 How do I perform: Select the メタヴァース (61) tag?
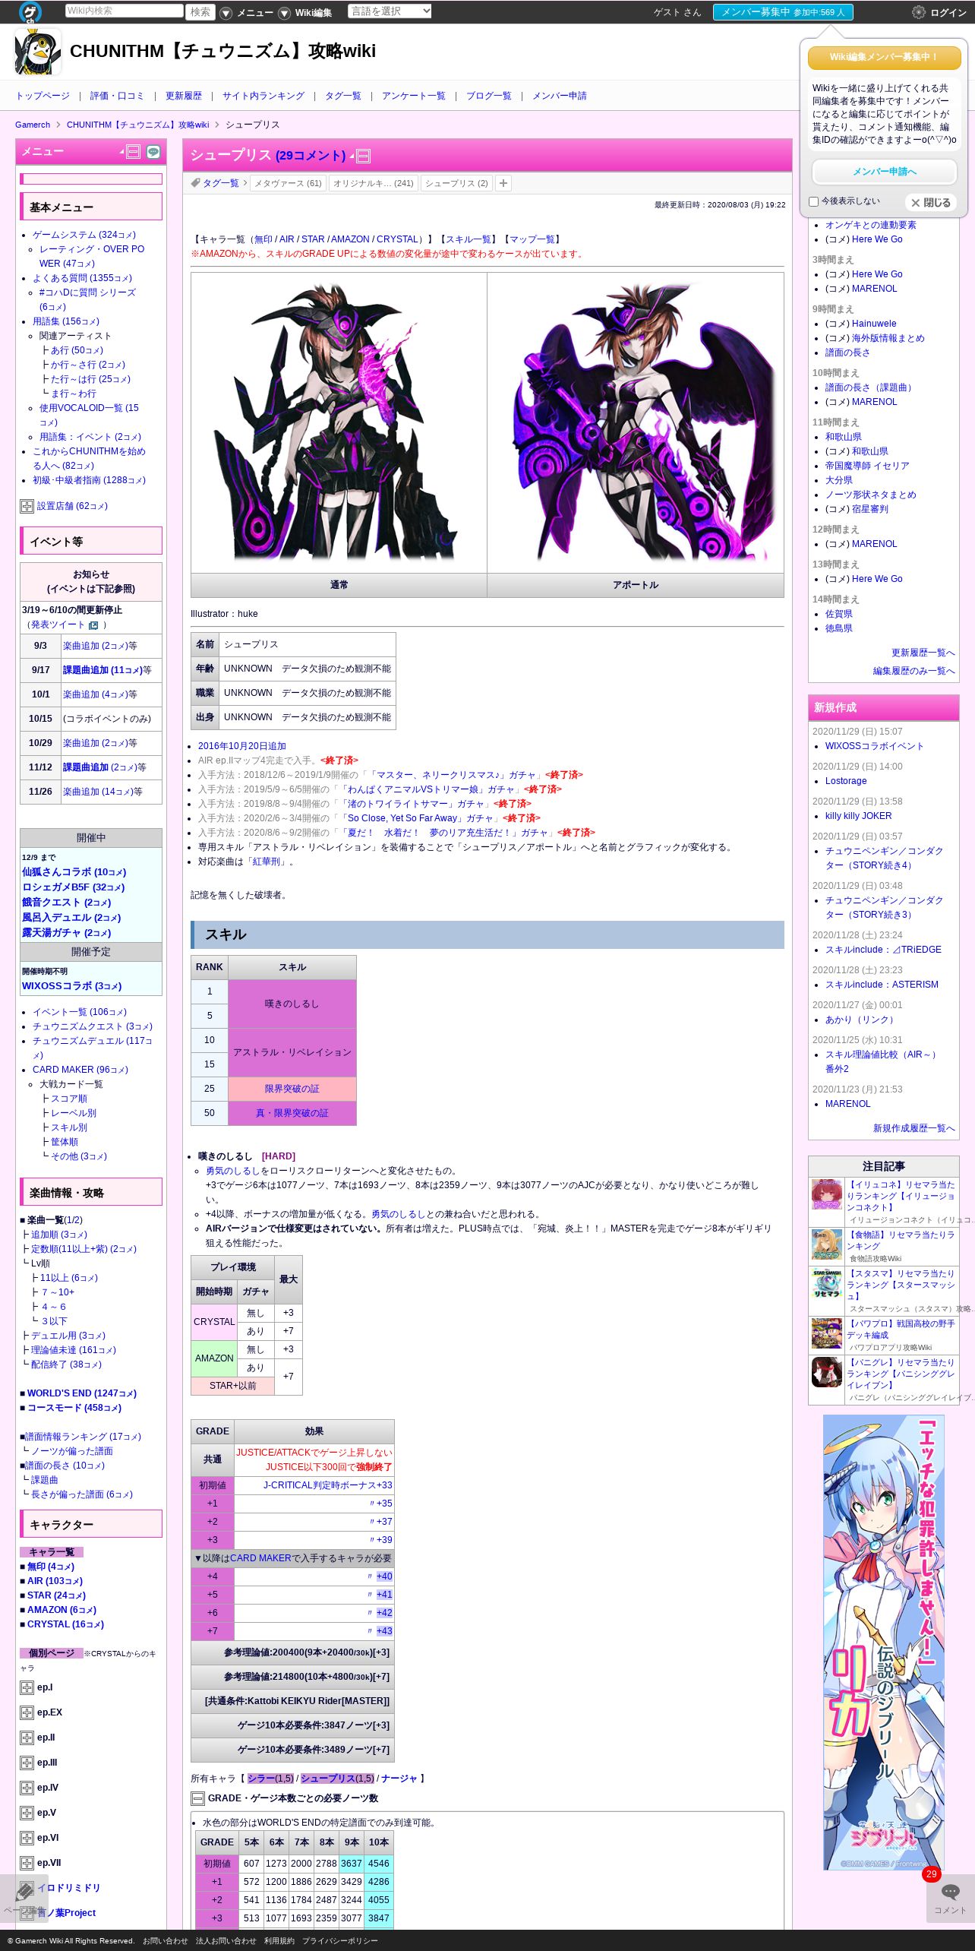288,183
